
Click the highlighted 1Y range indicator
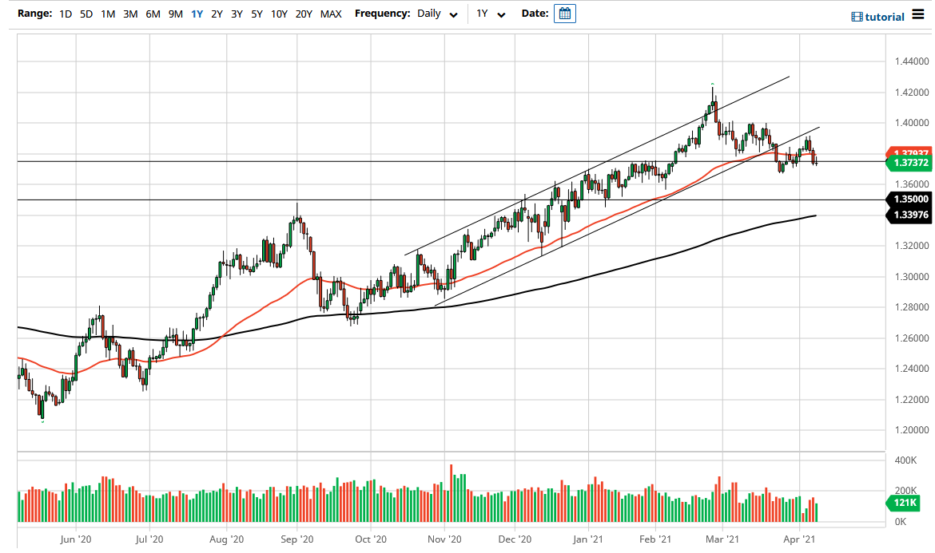[x=198, y=14]
